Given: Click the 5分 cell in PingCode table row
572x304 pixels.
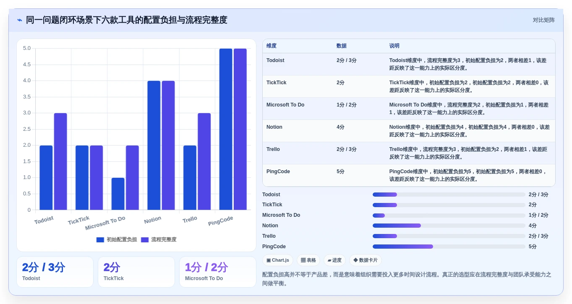Looking at the screenshot, I should tap(340, 171).
